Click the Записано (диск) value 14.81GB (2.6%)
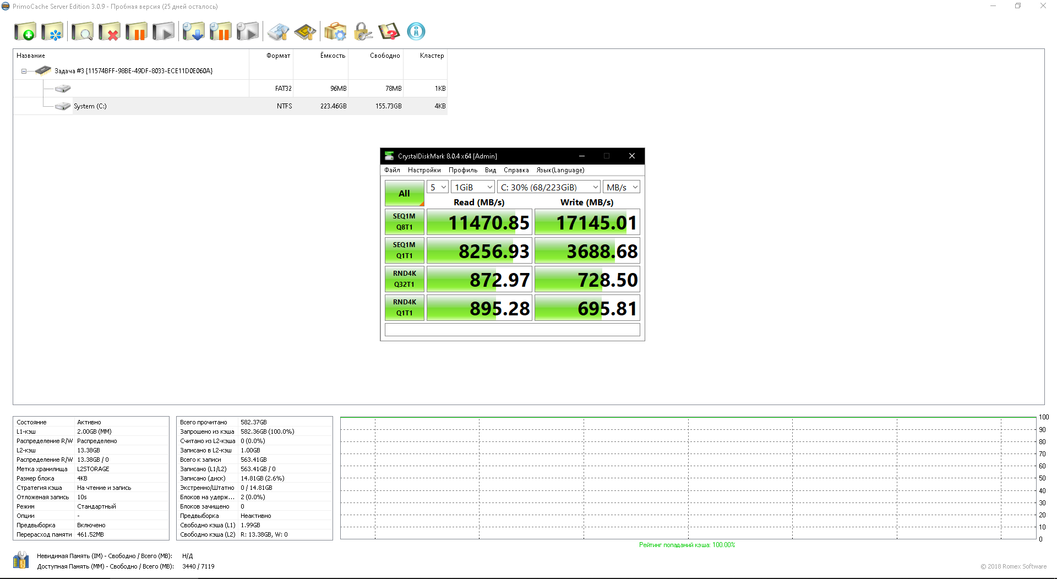Image resolution: width=1057 pixels, height=579 pixels. (x=263, y=478)
